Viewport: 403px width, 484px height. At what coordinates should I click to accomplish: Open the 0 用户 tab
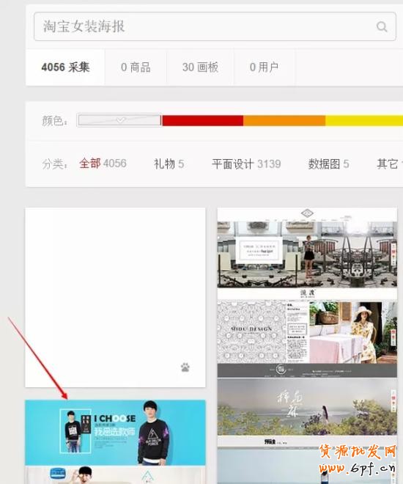[x=264, y=67]
